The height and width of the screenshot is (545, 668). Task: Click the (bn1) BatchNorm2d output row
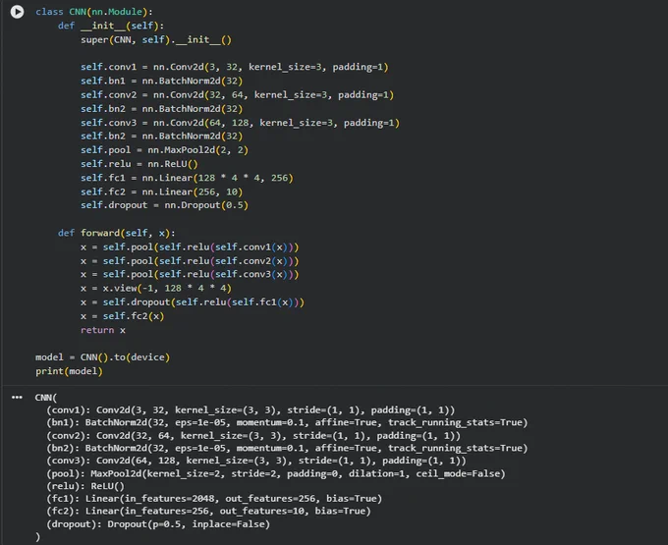287,422
